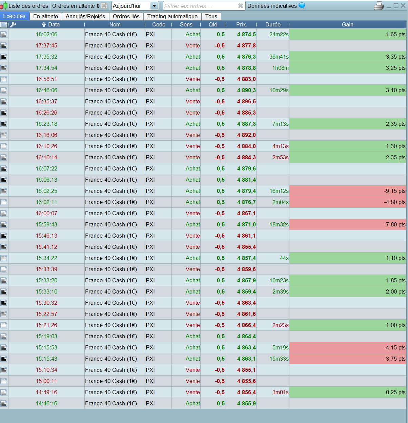Switch to the En attente tab
The height and width of the screenshot is (423, 408).
45,16
